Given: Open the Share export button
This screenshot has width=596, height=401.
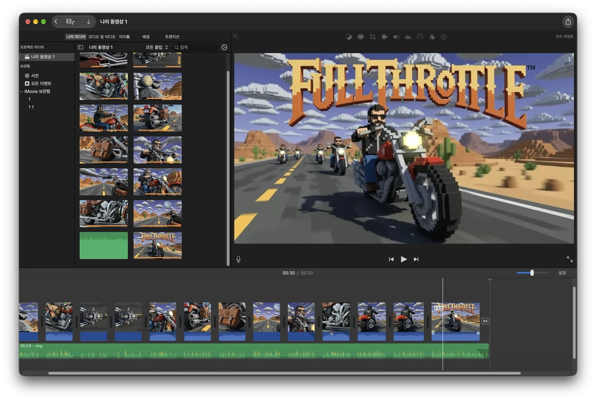Looking at the screenshot, I should tap(568, 21).
